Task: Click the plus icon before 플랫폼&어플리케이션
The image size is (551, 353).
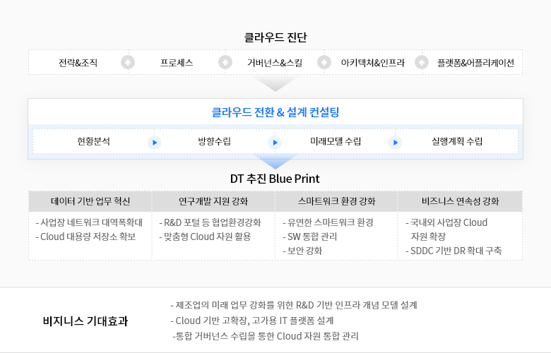Action: (422, 62)
